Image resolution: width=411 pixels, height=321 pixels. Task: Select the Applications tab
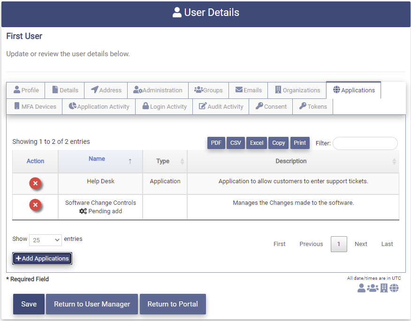(354, 90)
